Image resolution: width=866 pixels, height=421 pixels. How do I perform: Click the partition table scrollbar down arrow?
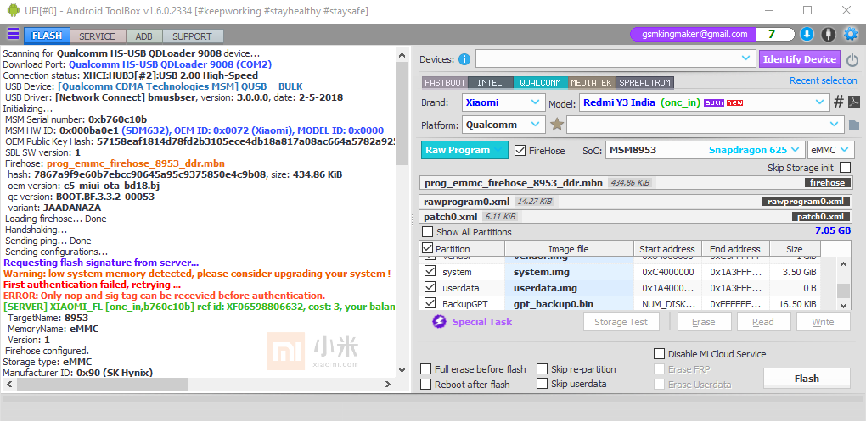[843, 305]
